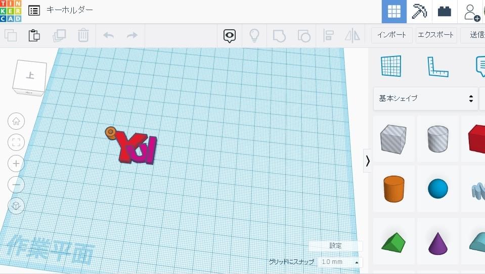Toggle the light bulb visibility icon

point(254,35)
